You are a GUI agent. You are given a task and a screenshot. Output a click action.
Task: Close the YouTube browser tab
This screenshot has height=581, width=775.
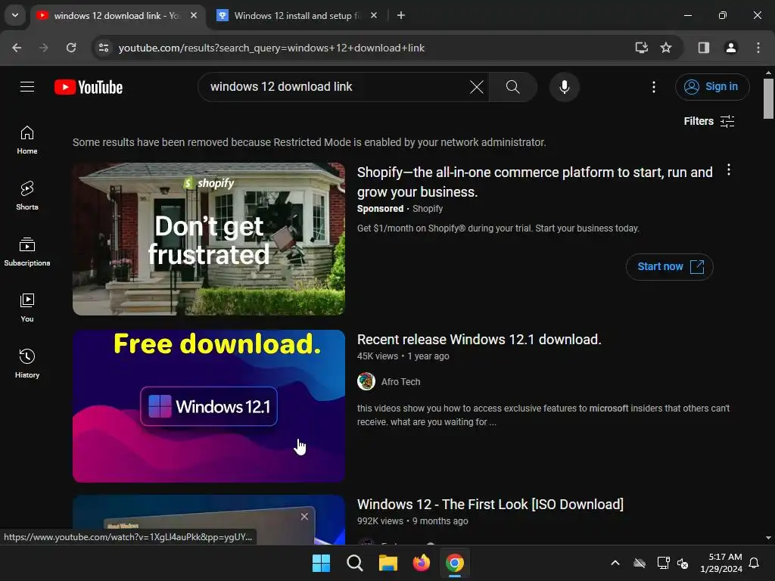194,16
